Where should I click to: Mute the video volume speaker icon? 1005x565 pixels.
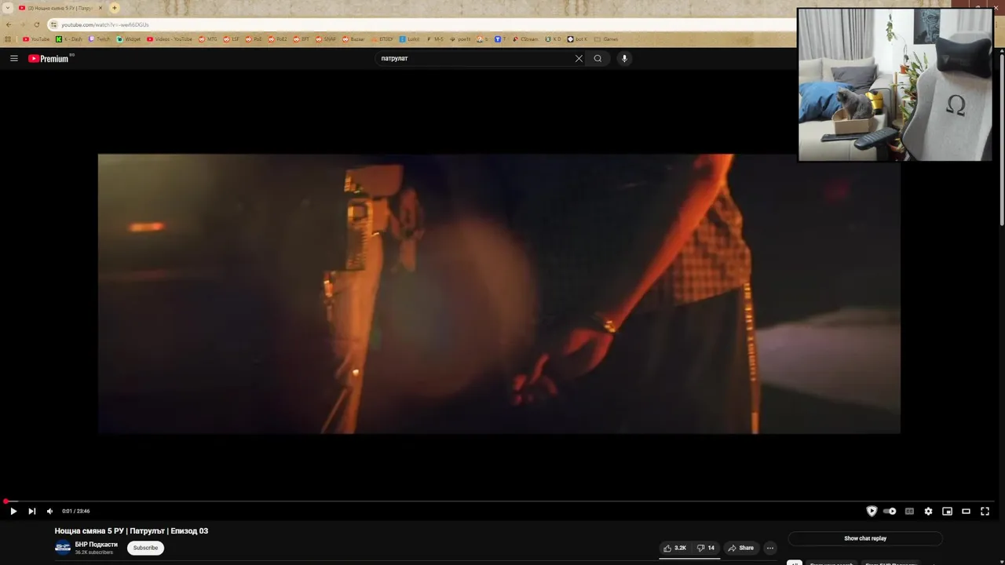[x=49, y=511]
